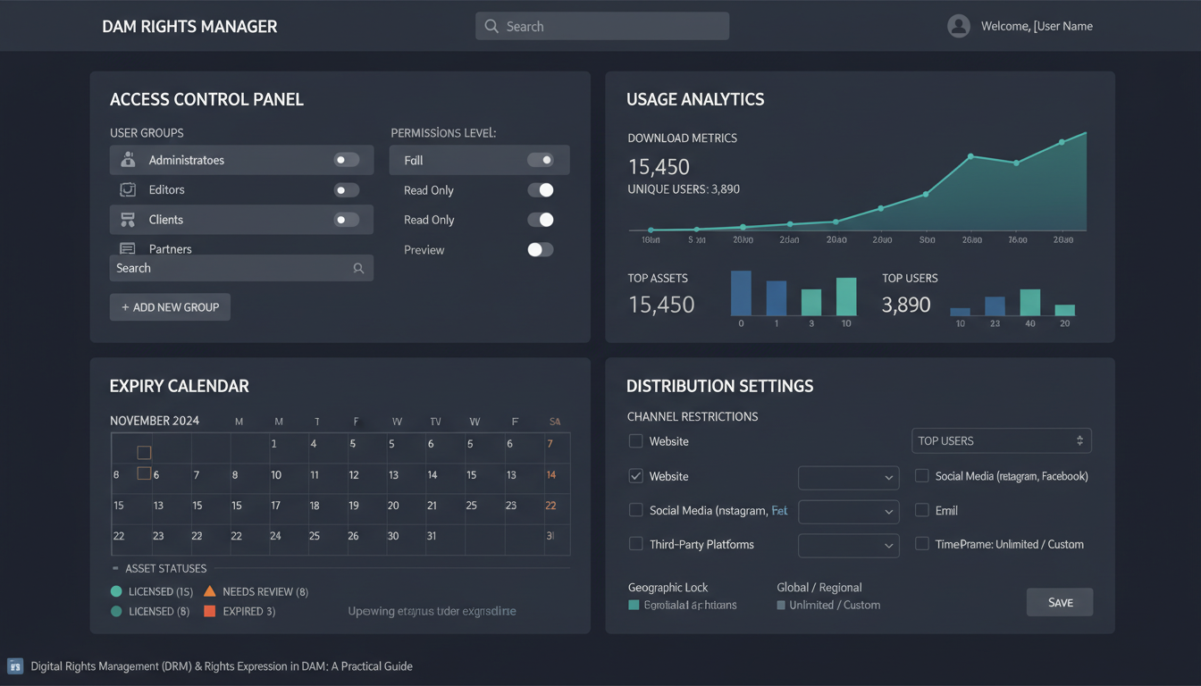Enable the Administrators group toggle
The width and height of the screenshot is (1201, 686).
click(x=344, y=160)
